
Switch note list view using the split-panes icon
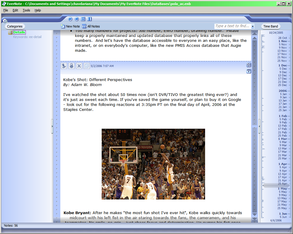[83, 19]
